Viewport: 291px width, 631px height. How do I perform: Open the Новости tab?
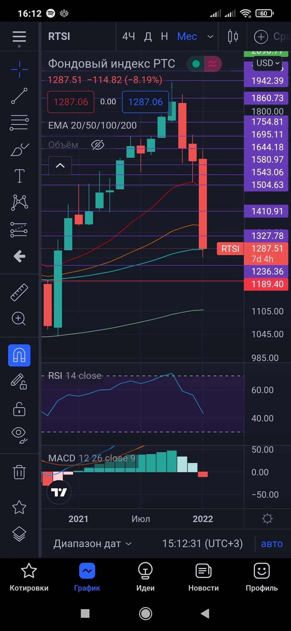(203, 577)
